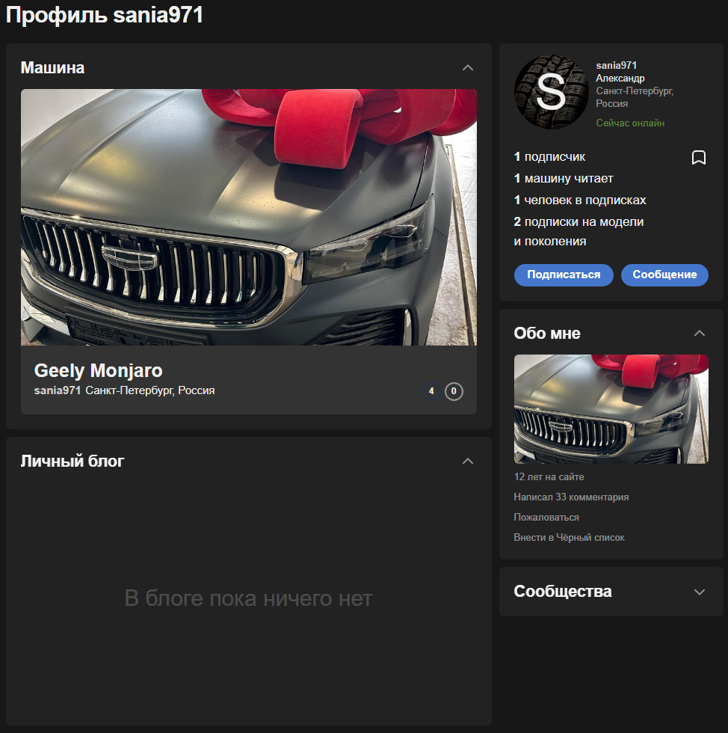The image size is (728, 733).
Task: Click the Машина heading
Action: [52, 68]
